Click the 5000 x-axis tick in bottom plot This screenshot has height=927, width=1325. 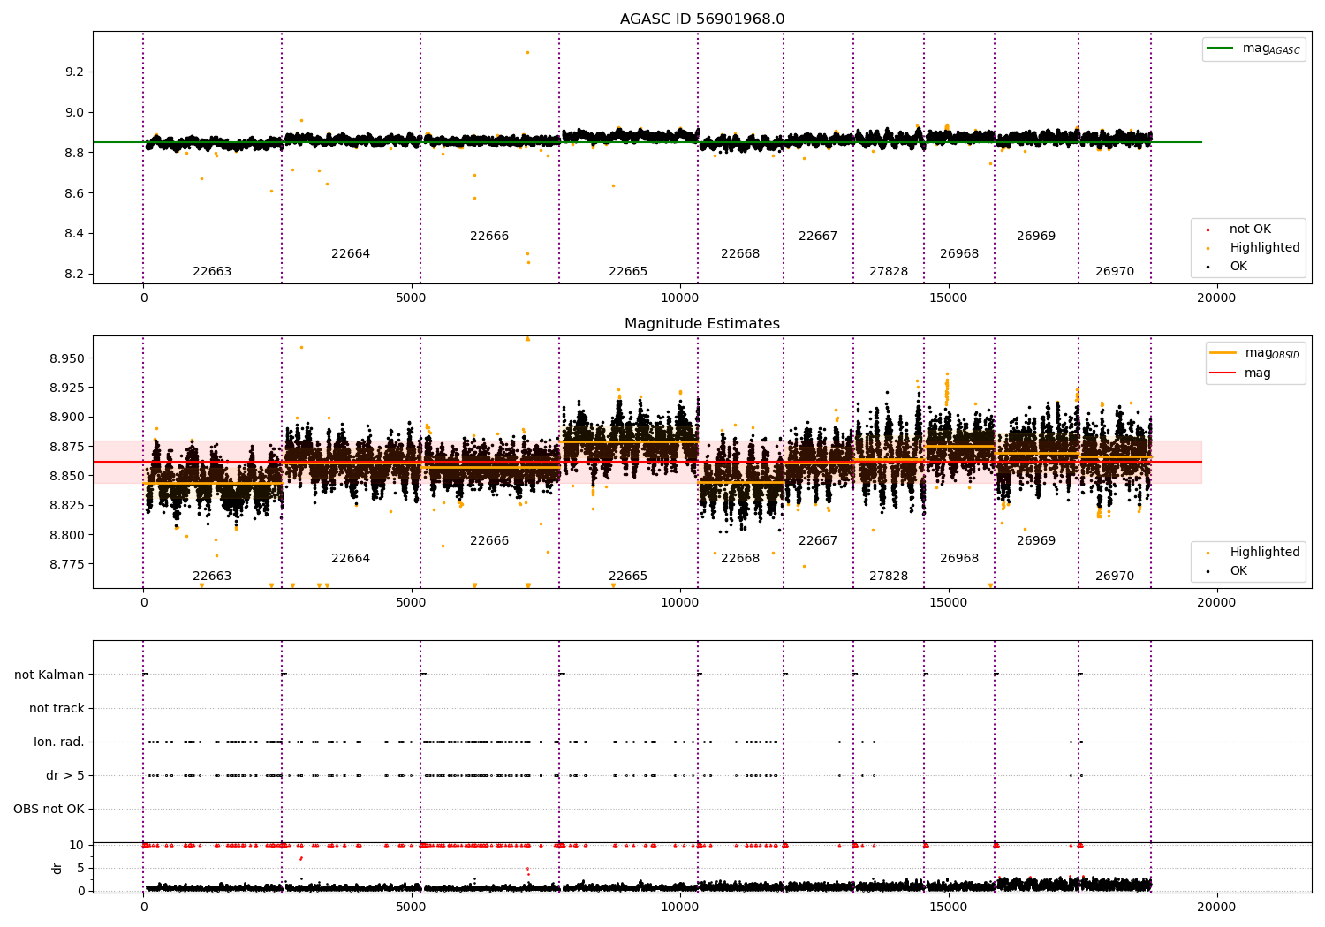tap(412, 906)
